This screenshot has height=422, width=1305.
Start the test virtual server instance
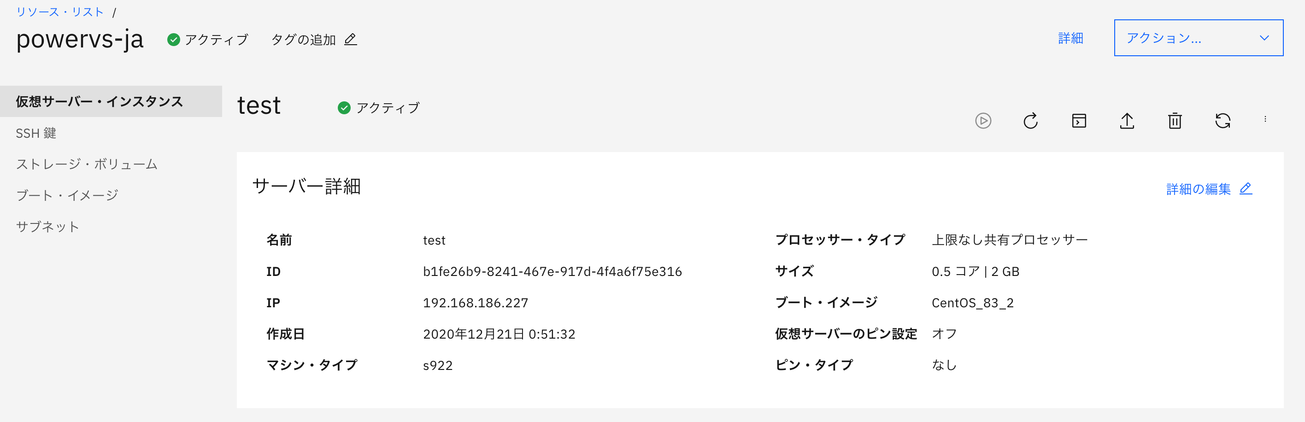[x=983, y=121]
